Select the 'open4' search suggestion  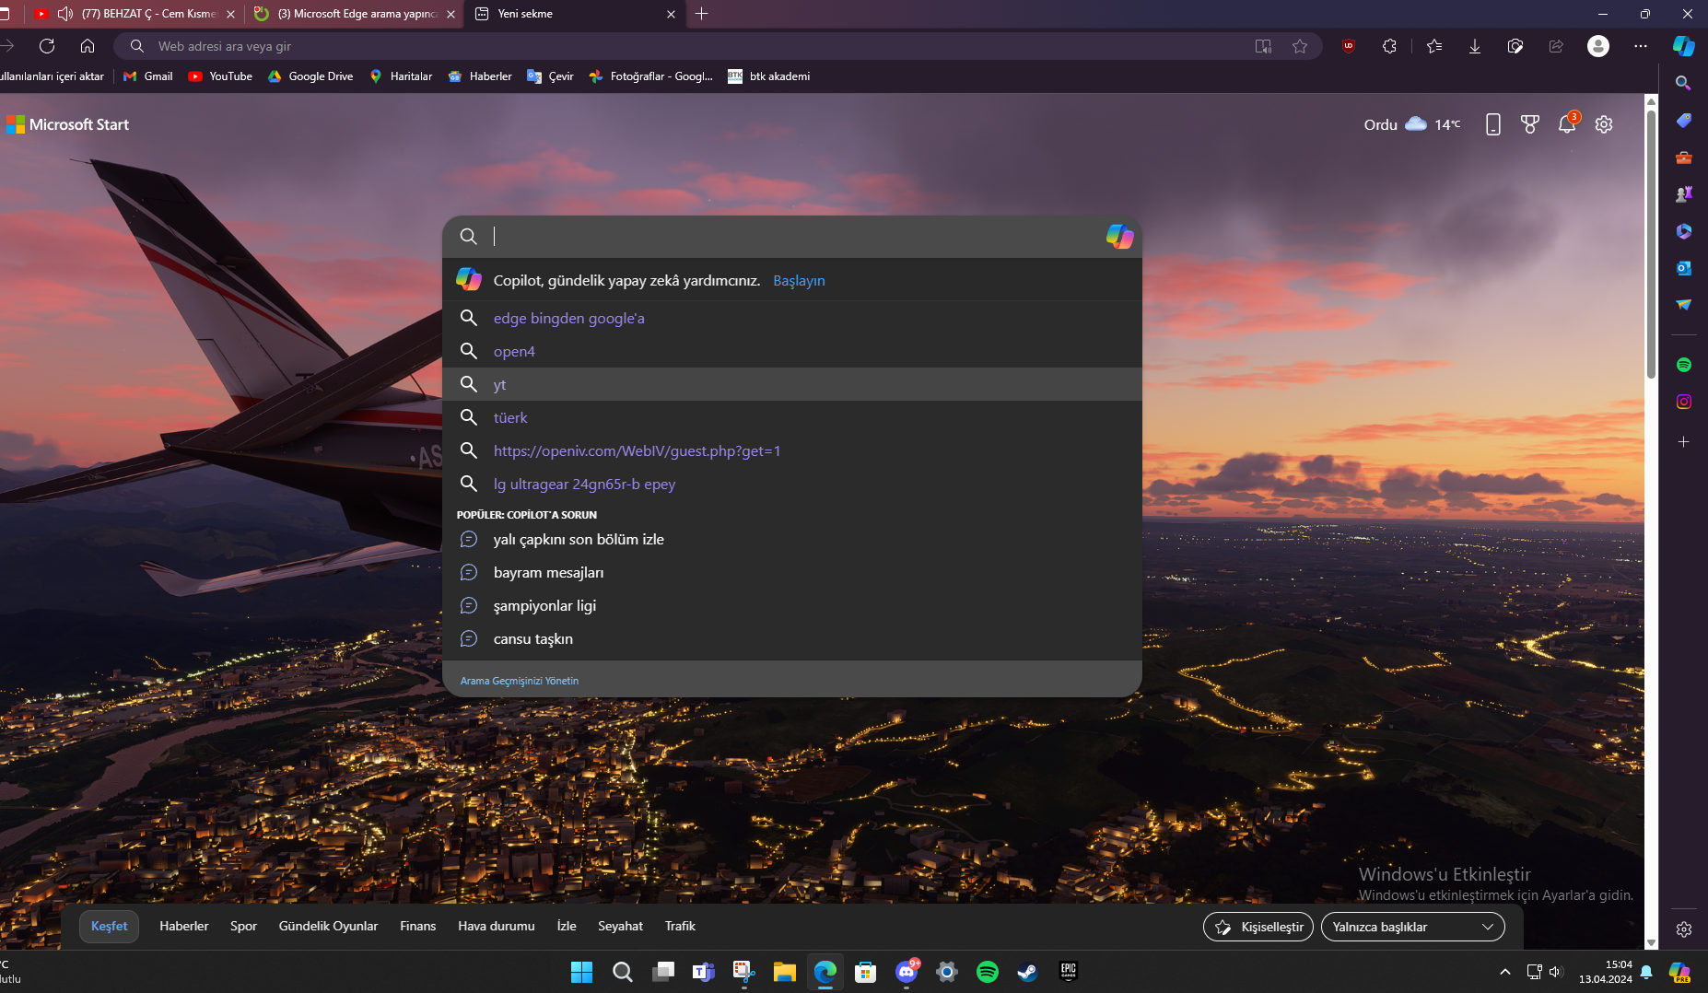click(x=792, y=351)
